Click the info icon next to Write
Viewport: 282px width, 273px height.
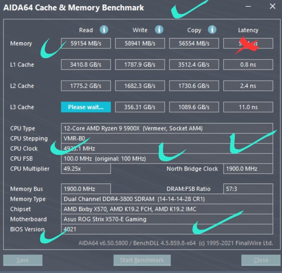click(x=159, y=30)
